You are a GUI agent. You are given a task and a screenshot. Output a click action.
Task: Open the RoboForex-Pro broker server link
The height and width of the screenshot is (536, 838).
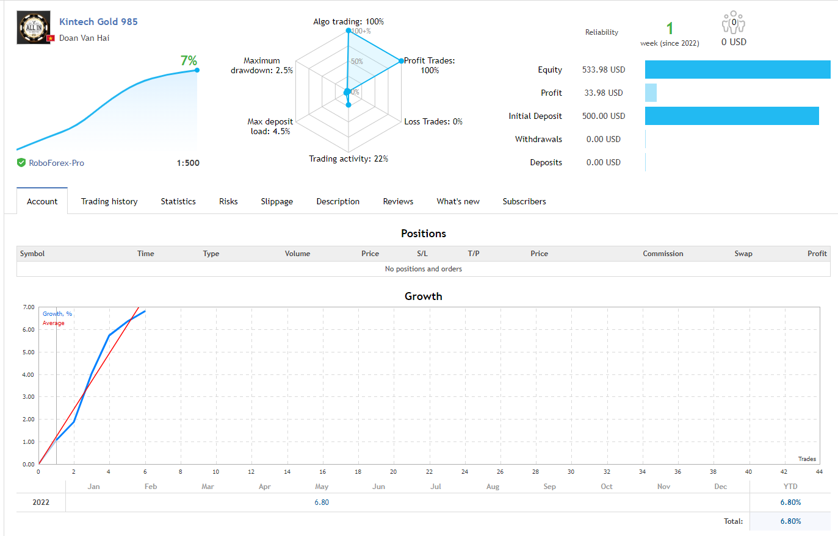(x=57, y=163)
